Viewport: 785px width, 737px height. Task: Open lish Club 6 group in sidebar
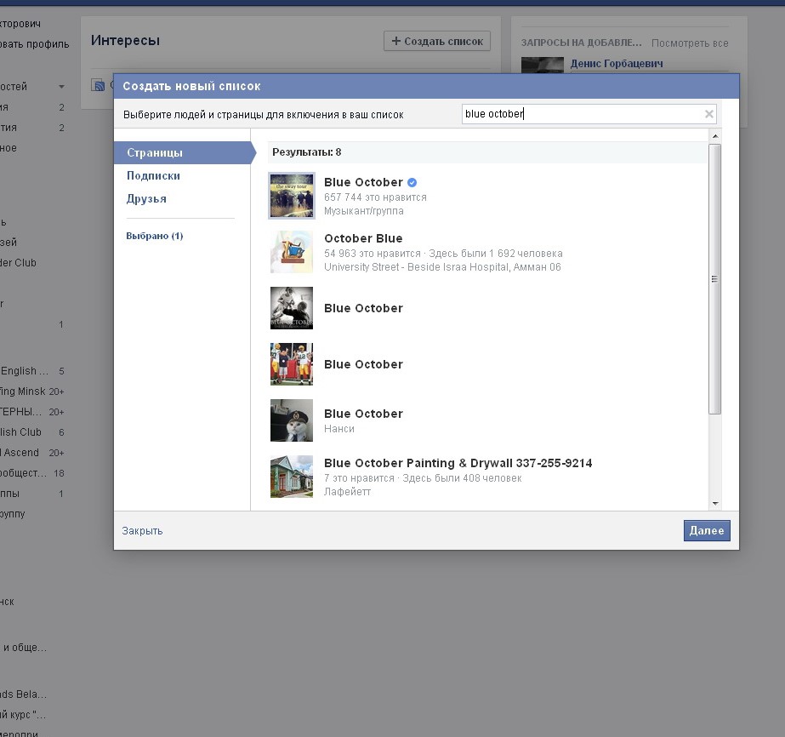[32, 431]
